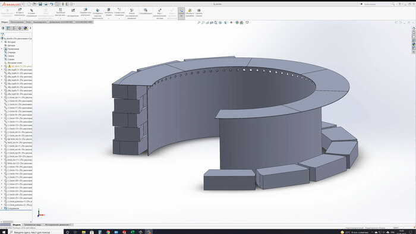The width and height of the screenshot is (416, 234).
Task: Expand the Сопряжения folder at tree bottom
Action: tap(2, 208)
